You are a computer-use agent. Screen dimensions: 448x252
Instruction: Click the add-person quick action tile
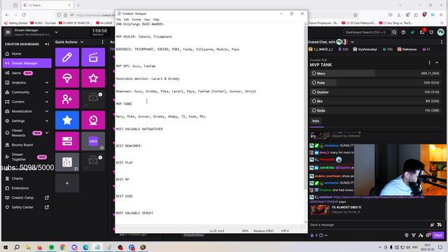click(x=67, y=99)
